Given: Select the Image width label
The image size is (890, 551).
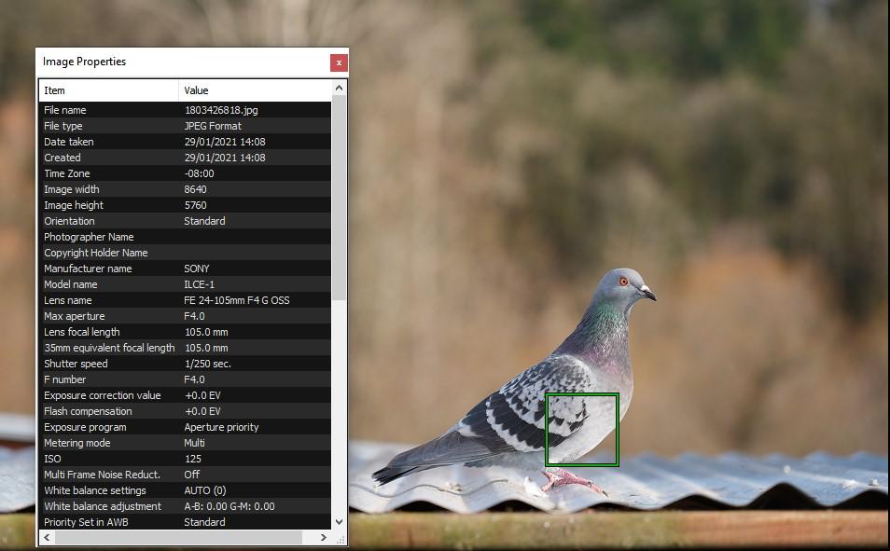Looking at the screenshot, I should pyautogui.click(x=72, y=189).
